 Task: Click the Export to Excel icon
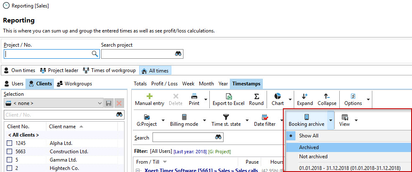(x=228, y=96)
